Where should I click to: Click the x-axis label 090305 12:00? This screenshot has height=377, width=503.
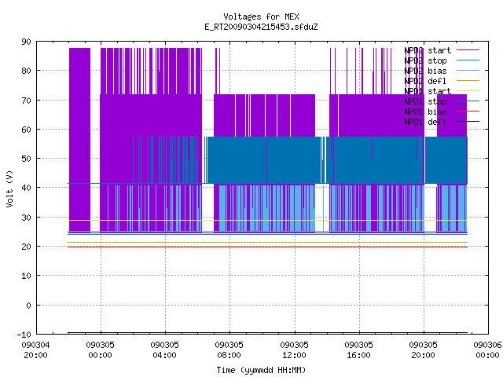pyautogui.click(x=295, y=350)
